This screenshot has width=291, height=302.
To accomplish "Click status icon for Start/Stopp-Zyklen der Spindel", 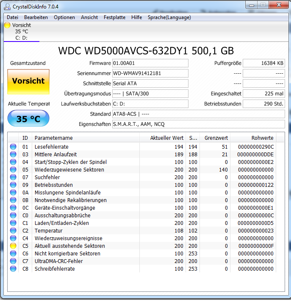I will click(13, 162).
